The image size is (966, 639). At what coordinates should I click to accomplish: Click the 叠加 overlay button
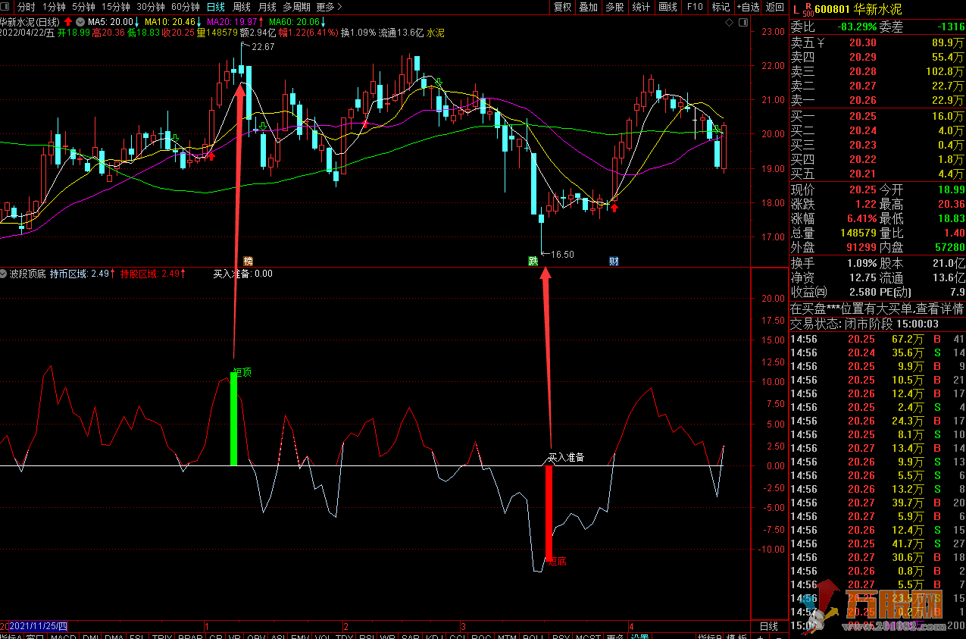coord(588,7)
